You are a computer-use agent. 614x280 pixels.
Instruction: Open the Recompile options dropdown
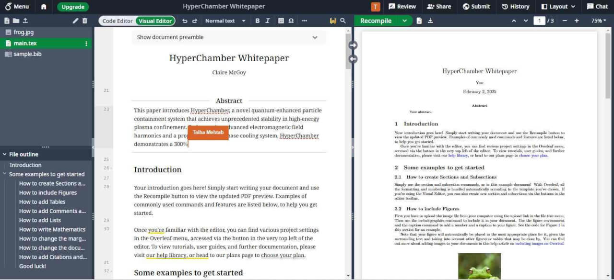pyautogui.click(x=405, y=21)
